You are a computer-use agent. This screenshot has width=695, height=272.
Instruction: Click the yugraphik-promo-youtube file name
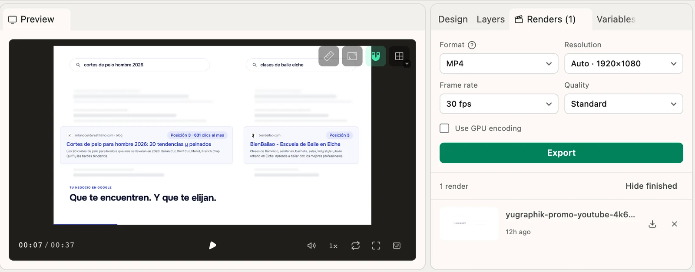(570, 215)
